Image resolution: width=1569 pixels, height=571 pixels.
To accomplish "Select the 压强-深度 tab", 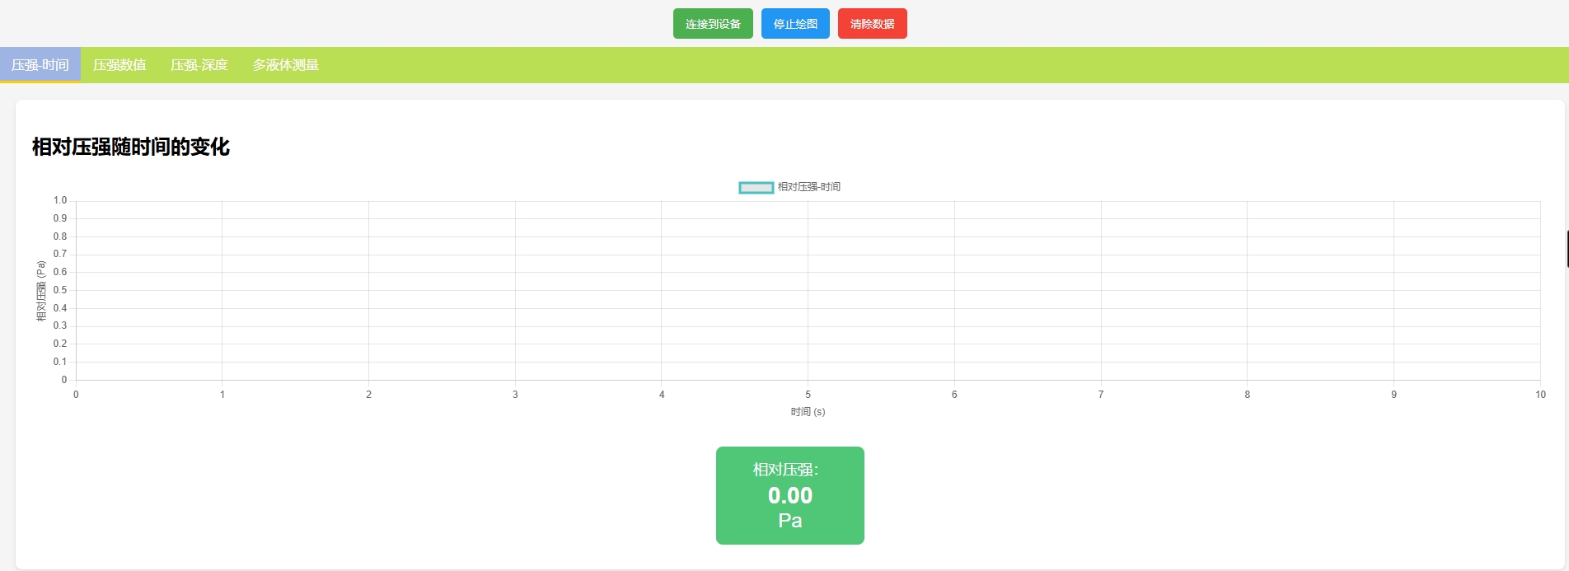I will point(199,65).
